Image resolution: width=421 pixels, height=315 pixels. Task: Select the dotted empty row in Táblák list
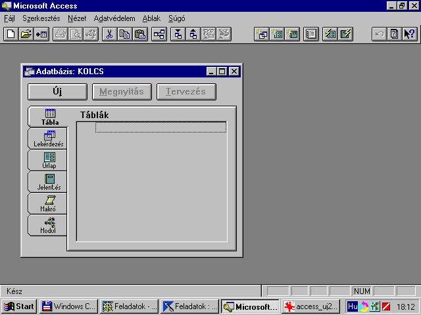point(161,127)
